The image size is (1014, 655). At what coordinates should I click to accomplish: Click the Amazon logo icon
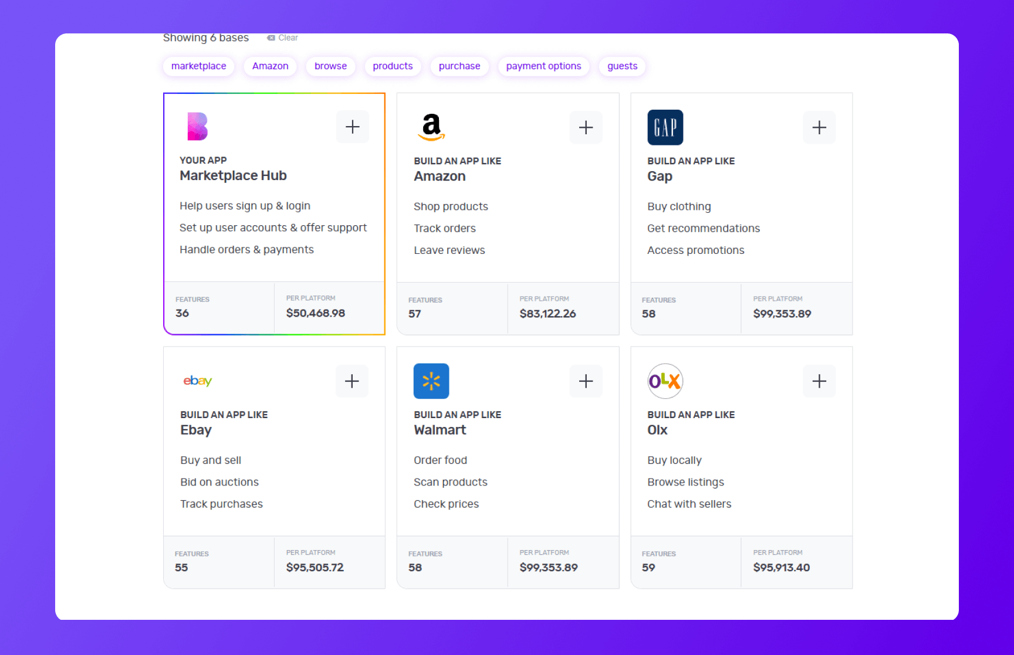coord(431,127)
